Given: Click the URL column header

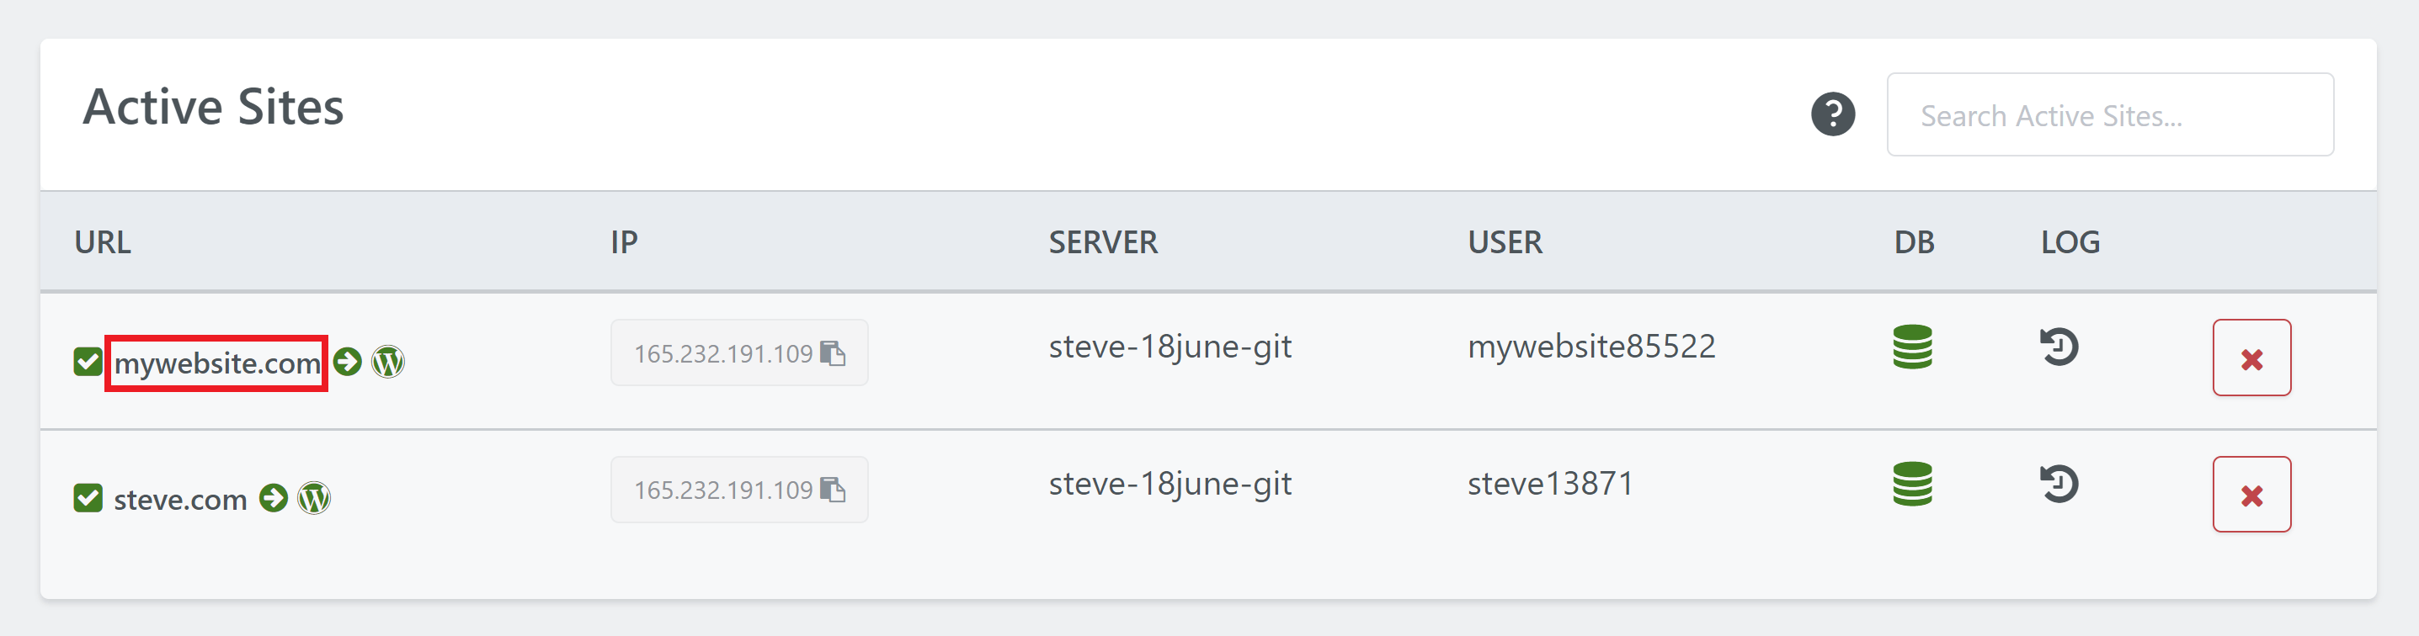Looking at the screenshot, I should click(x=103, y=243).
